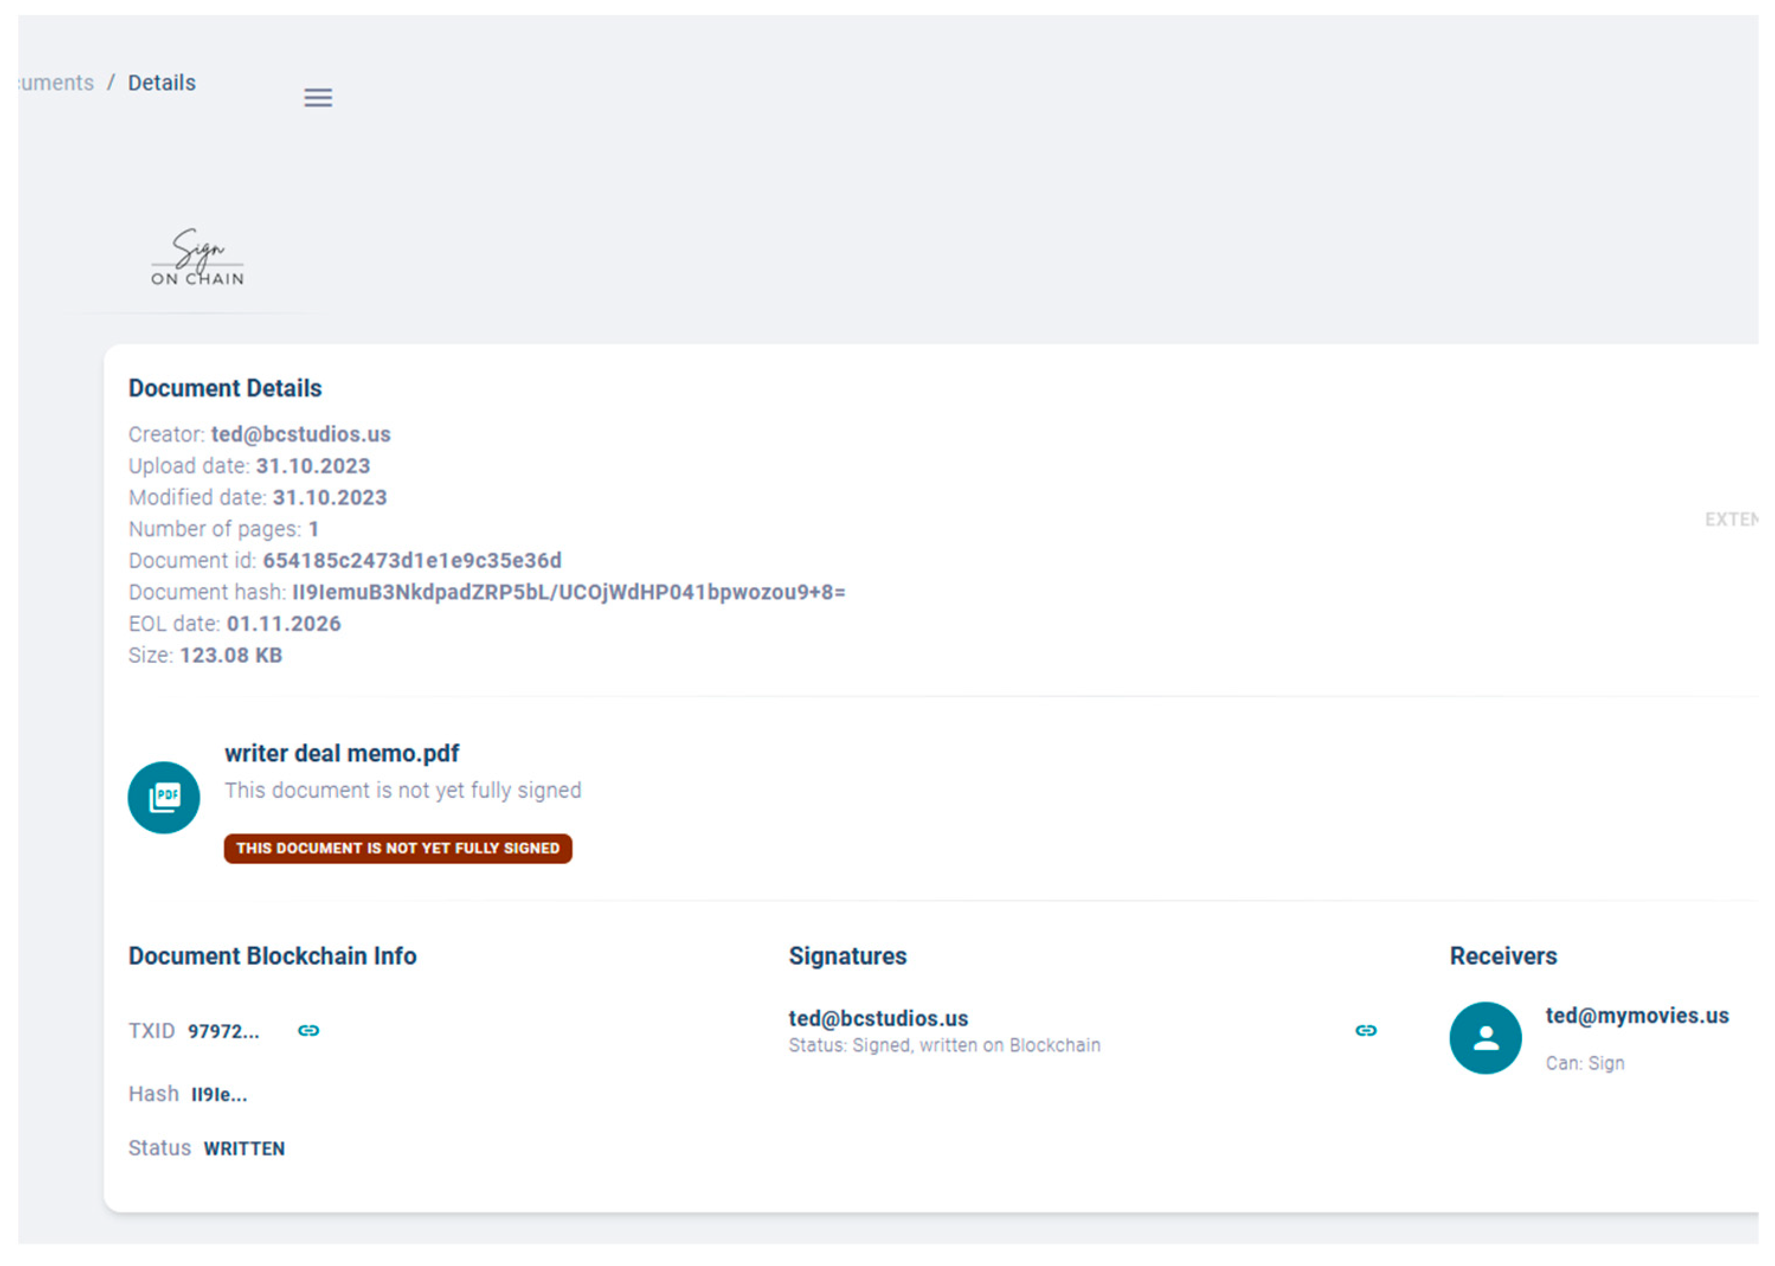Viewport: 1775px width, 1266px height.
Task: Click the creator email ted@bcstudios.us
Action: (x=300, y=434)
